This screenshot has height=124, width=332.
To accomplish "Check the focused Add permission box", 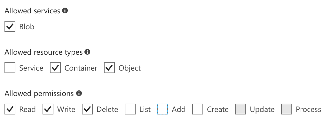I will tap(162, 109).
